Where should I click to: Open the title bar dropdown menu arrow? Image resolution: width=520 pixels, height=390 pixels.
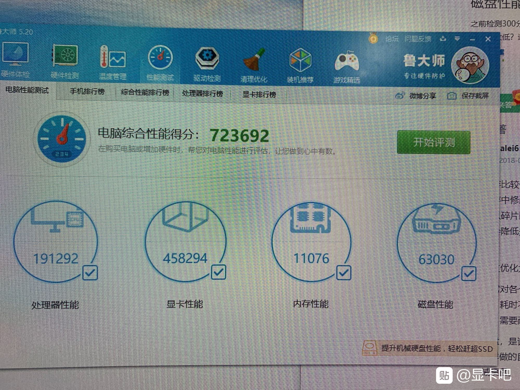coord(457,39)
